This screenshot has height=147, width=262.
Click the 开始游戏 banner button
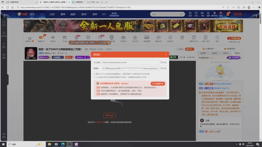tap(227, 27)
